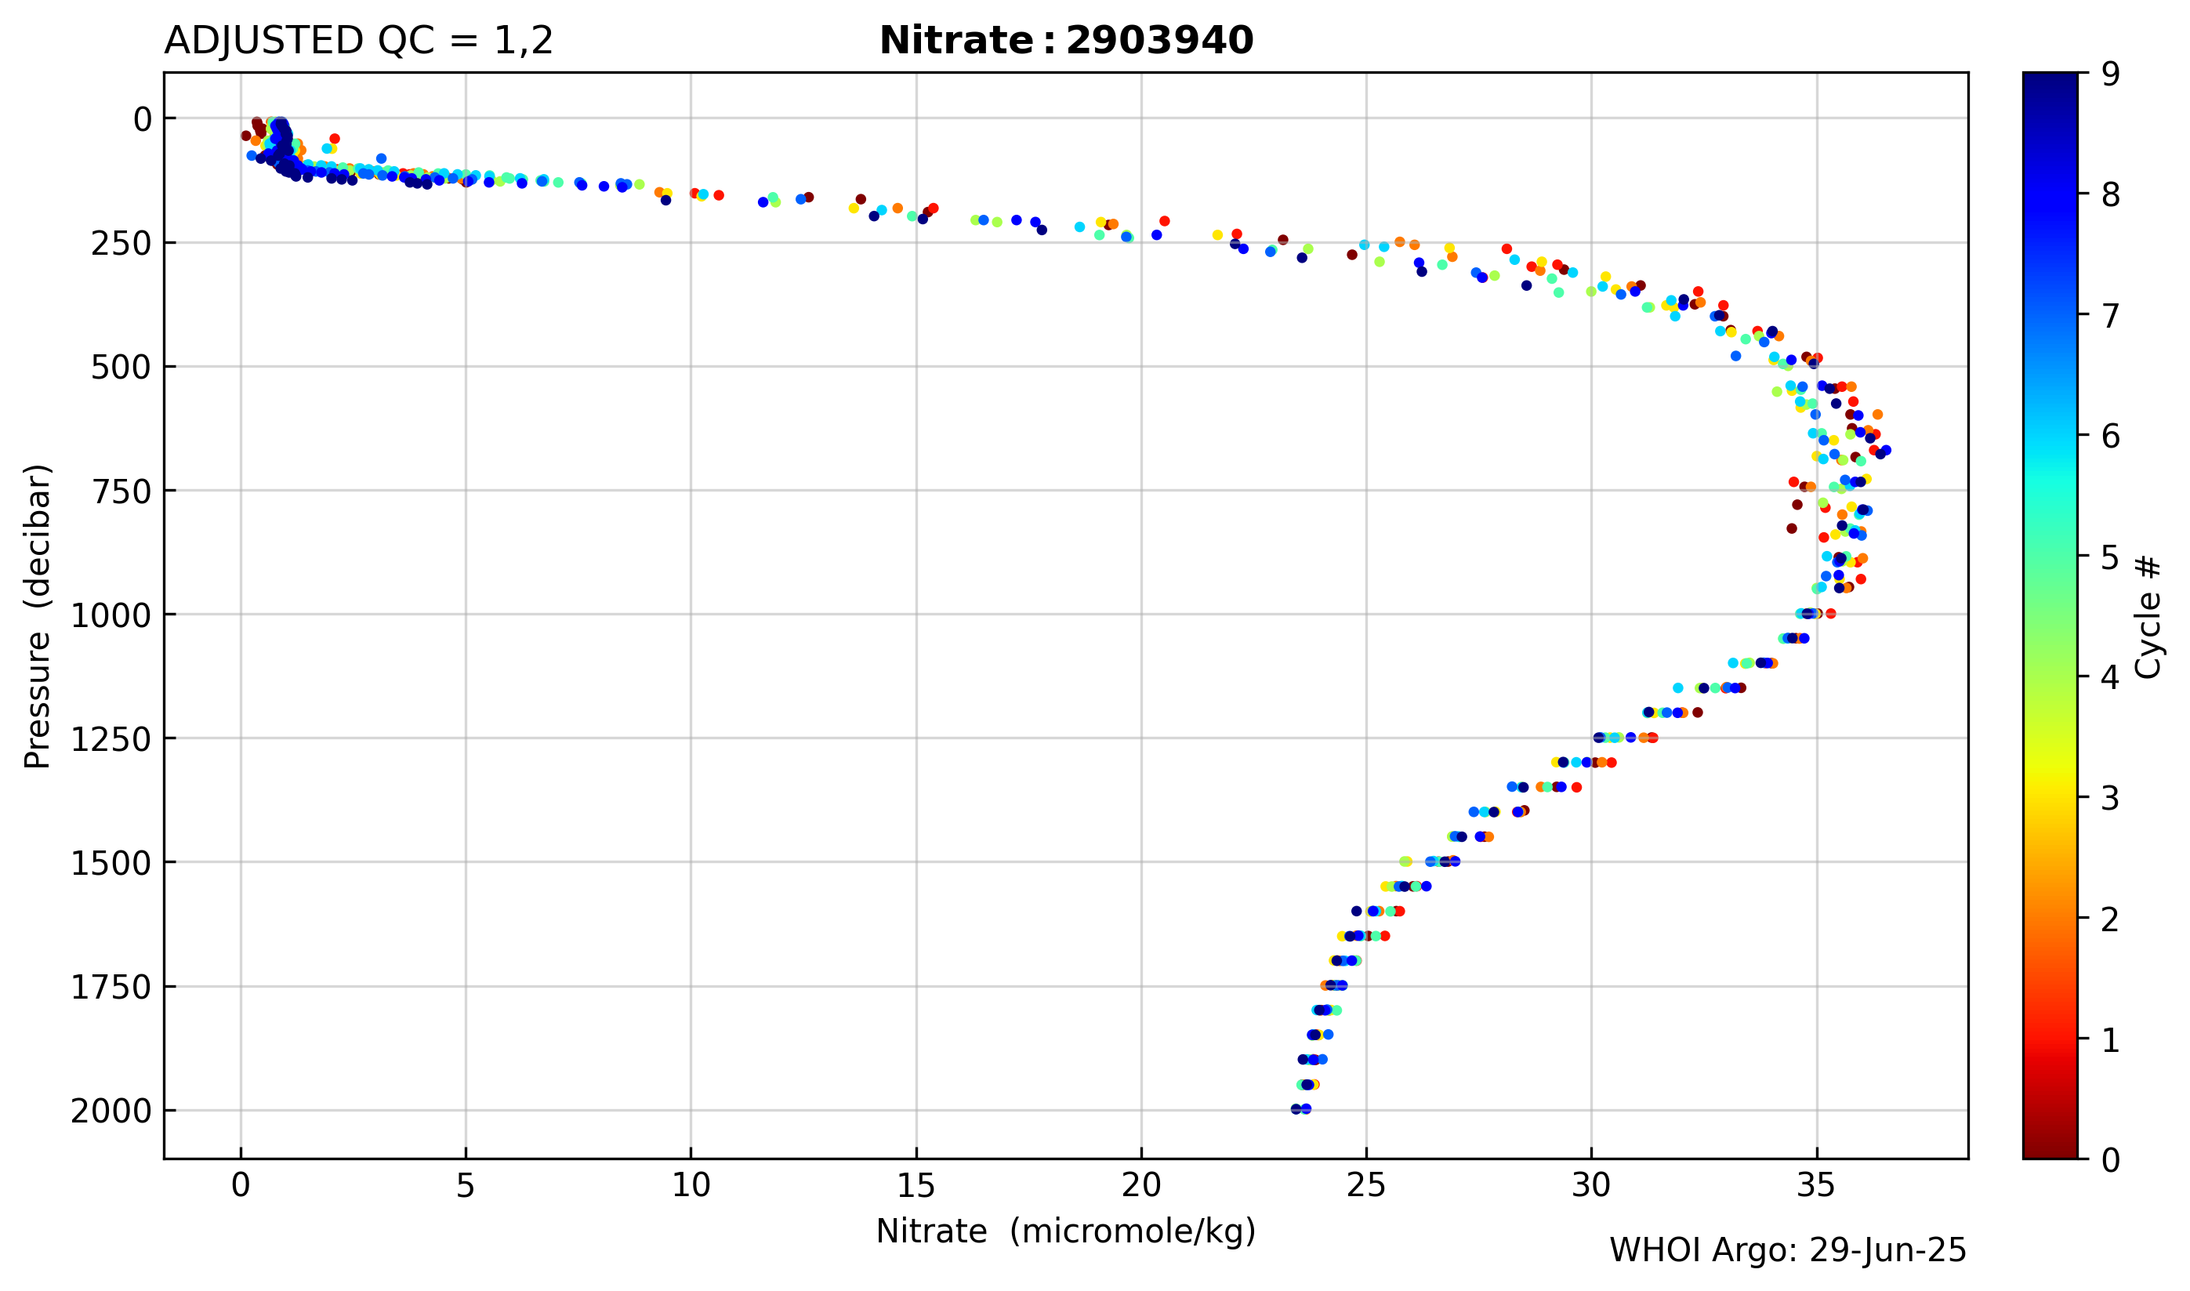Viewport: 2190px width, 1291px height.
Task: Click colorbar tick label 6
Action: coord(2111,436)
